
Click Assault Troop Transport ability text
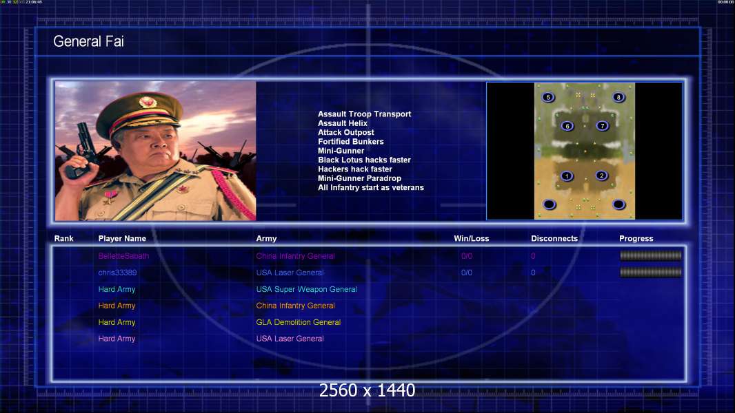tap(364, 114)
